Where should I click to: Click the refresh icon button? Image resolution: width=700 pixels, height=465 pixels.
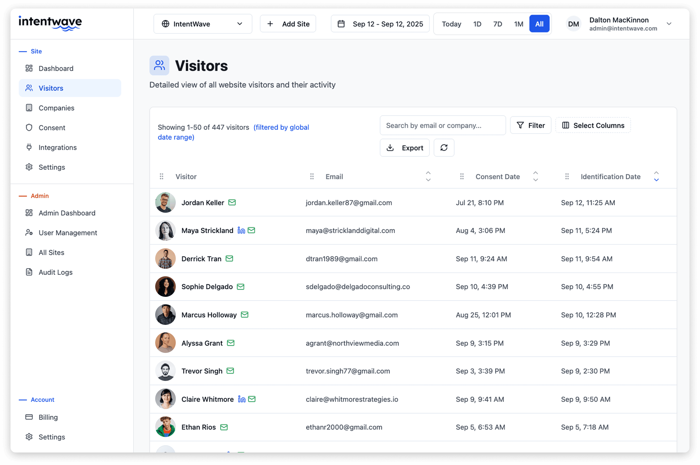coord(444,148)
